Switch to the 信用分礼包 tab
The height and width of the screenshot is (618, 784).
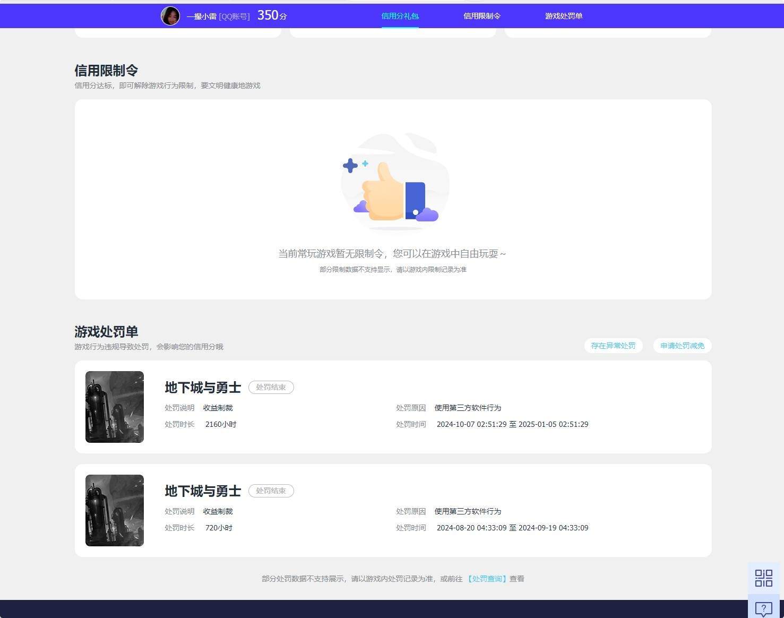point(400,16)
